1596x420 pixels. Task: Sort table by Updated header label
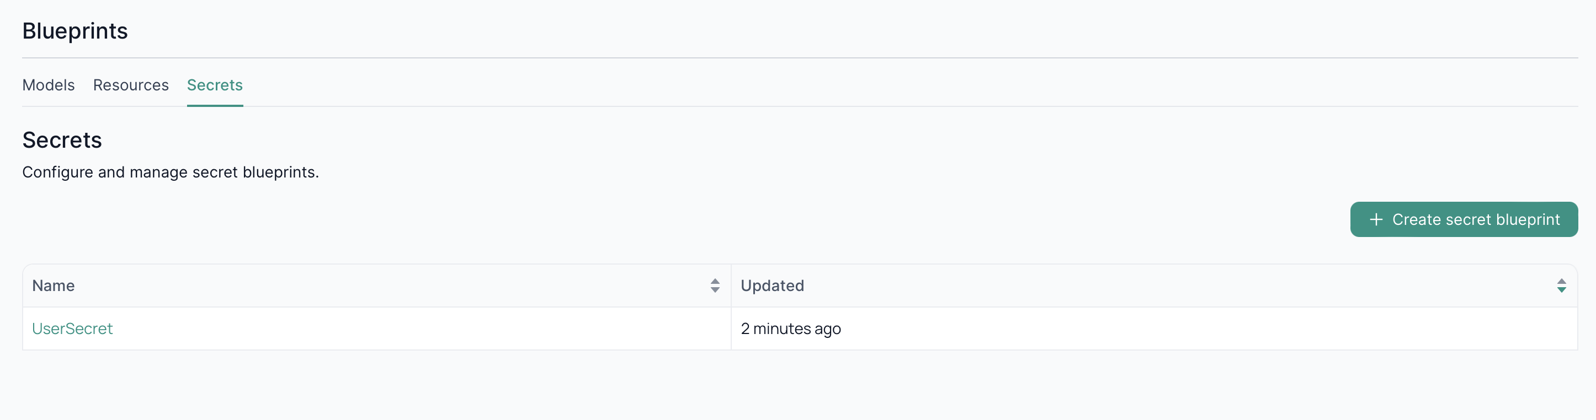click(772, 286)
